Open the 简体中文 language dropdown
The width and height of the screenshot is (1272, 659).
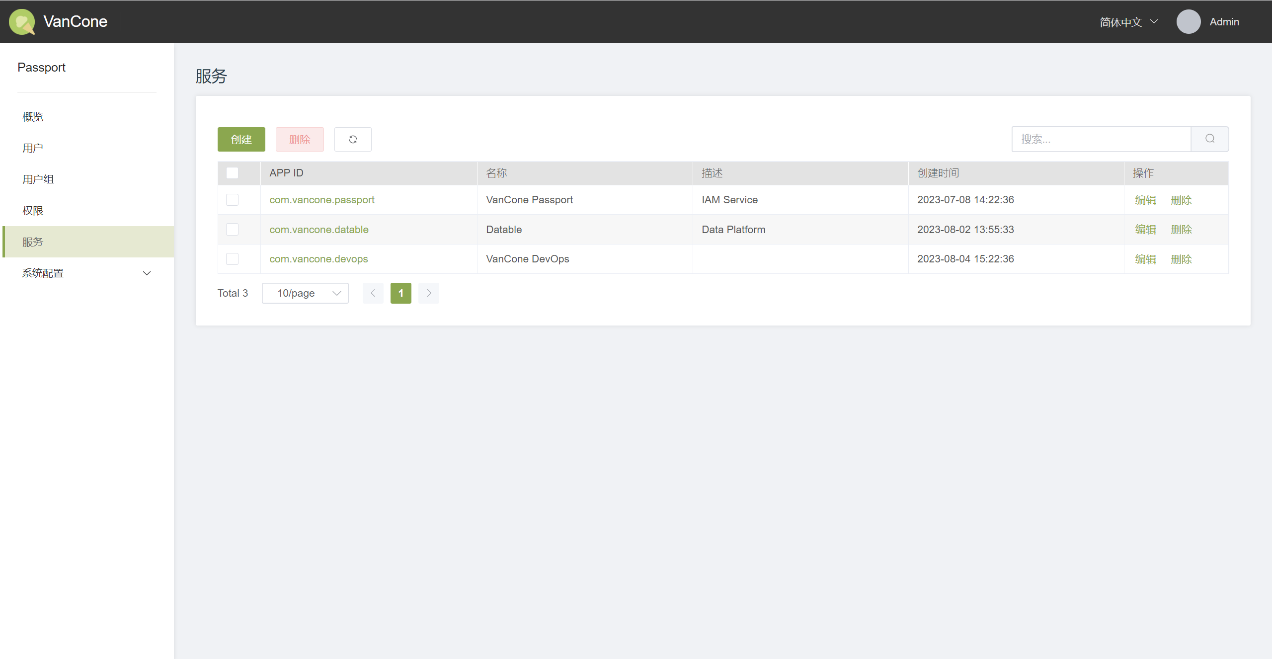tap(1129, 22)
